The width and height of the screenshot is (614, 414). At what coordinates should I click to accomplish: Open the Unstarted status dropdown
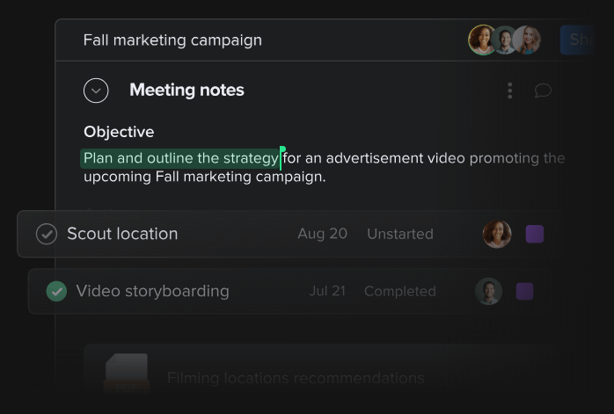click(x=399, y=234)
